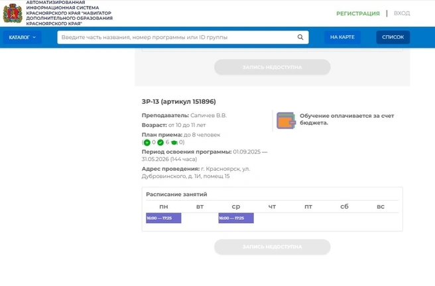Switch to НА КАРТЕ map view
The width and height of the screenshot is (435, 286).
click(342, 37)
